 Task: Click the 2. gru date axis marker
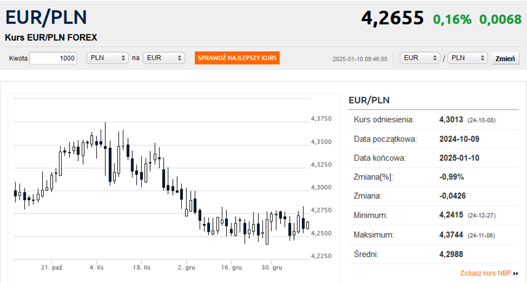point(187,267)
